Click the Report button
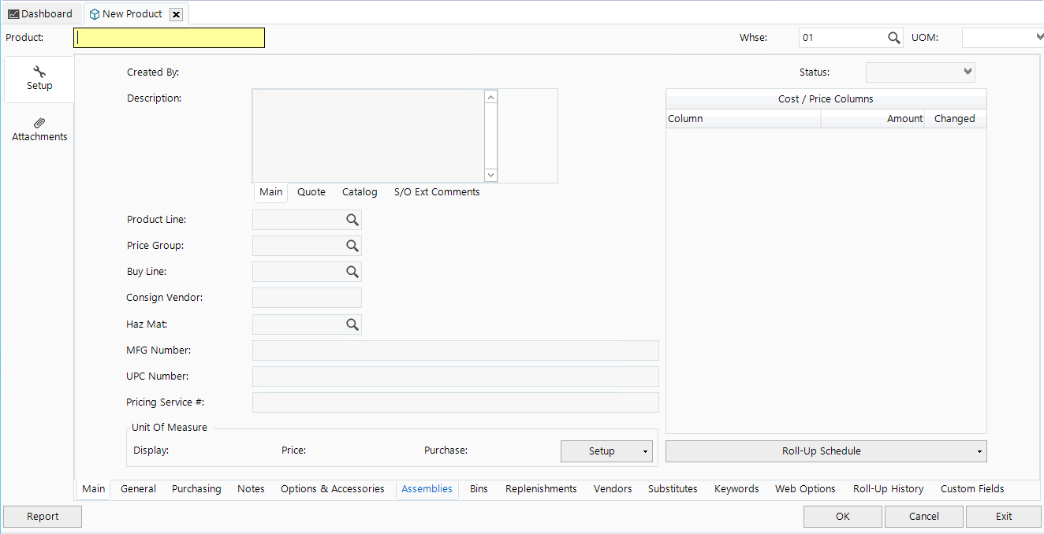The image size is (1044, 534). tap(42, 516)
